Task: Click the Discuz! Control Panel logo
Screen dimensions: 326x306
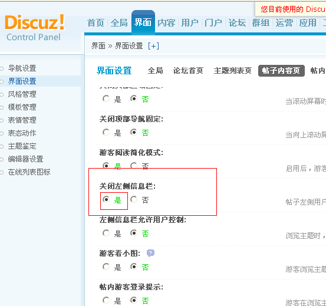Action: (35, 28)
